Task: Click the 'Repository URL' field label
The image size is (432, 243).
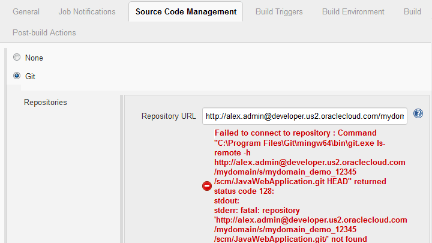Action: [x=169, y=116]
